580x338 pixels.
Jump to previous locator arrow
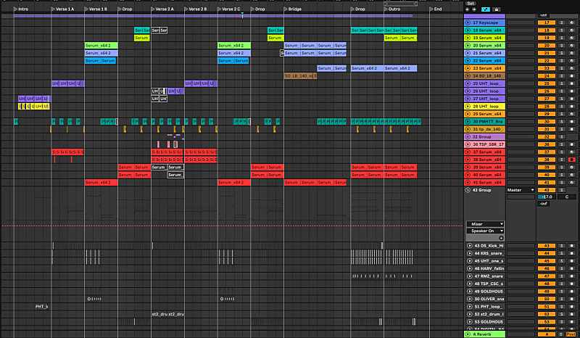(x=467, y=9)
